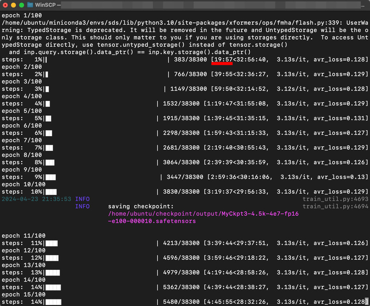Click 'inp.query.storage().data_ptr()' in the warning
Viewport: 370px width, 306px height.
78,52
